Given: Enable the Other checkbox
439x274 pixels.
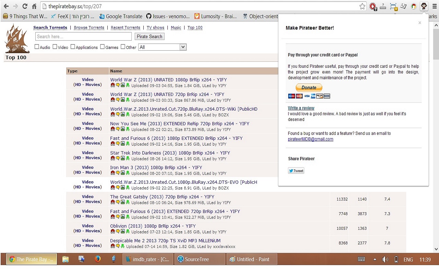Looking at the screenshot, I should pyautogui.click(x=123, y=47).
